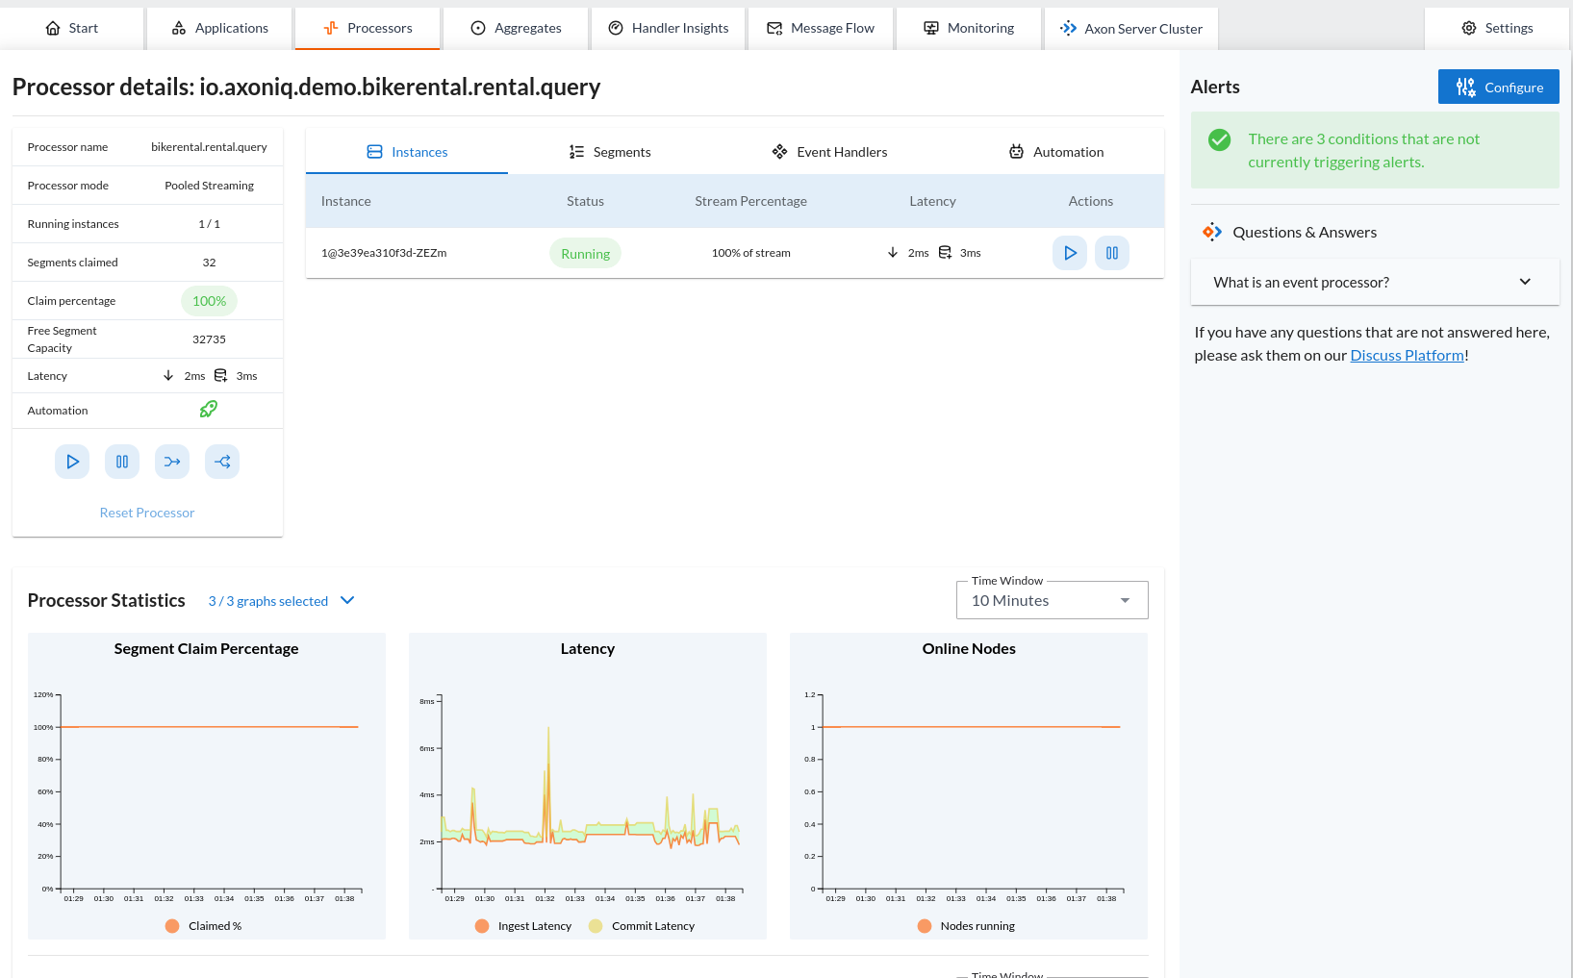Click the Segments list icon
Image resolution: width=1573 pixels, height=978 pixels.
[x=576, y=152]
